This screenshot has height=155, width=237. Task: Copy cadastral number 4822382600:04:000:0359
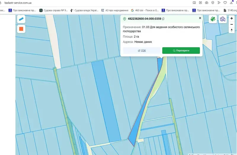coord(163,19)
